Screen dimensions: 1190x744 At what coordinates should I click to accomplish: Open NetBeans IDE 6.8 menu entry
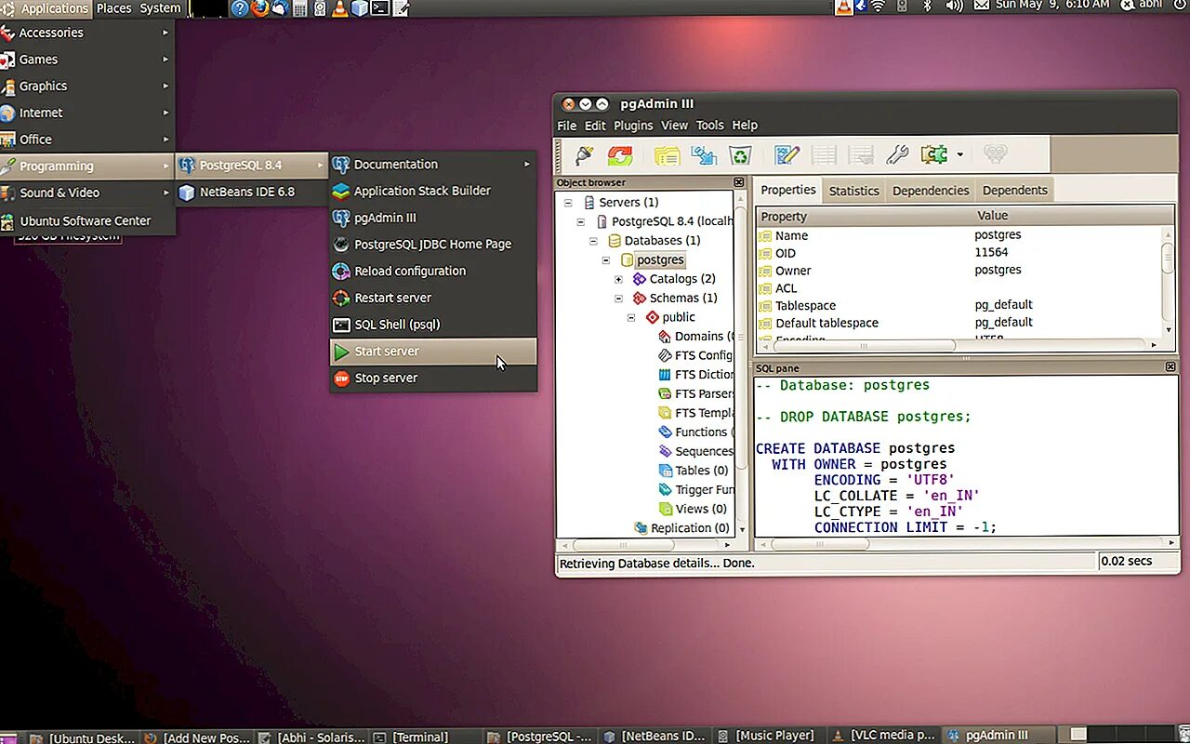point(251,192)
